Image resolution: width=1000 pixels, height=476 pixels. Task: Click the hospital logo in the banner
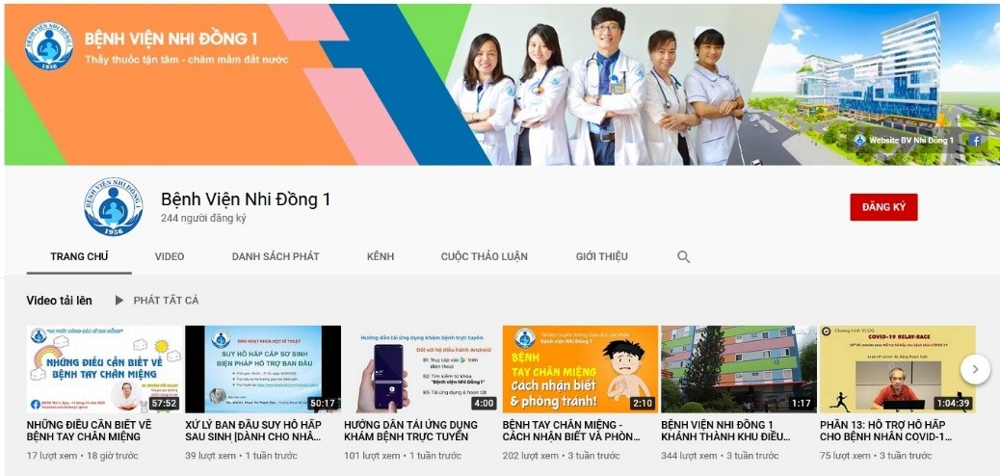(49, 45)
